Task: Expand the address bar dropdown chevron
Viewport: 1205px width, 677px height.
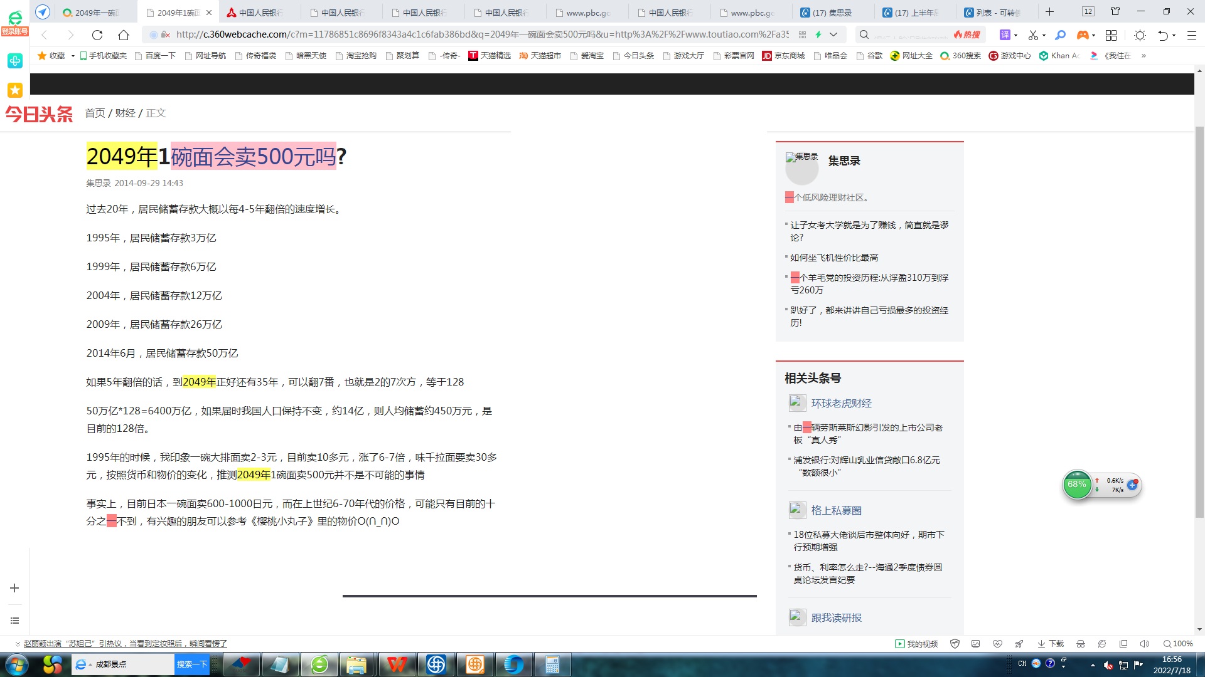Action: click(833, 35)
